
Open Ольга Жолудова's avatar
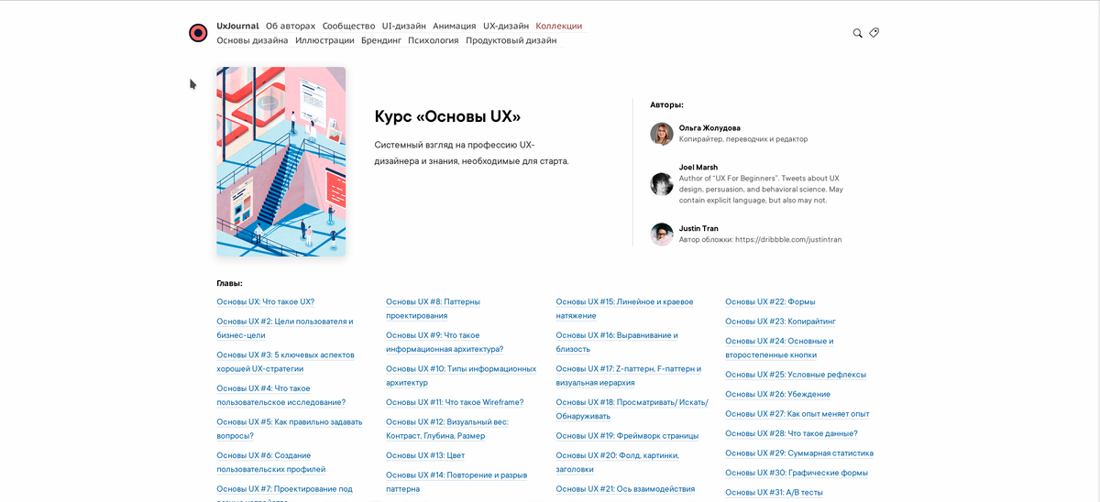coord(662,134)
